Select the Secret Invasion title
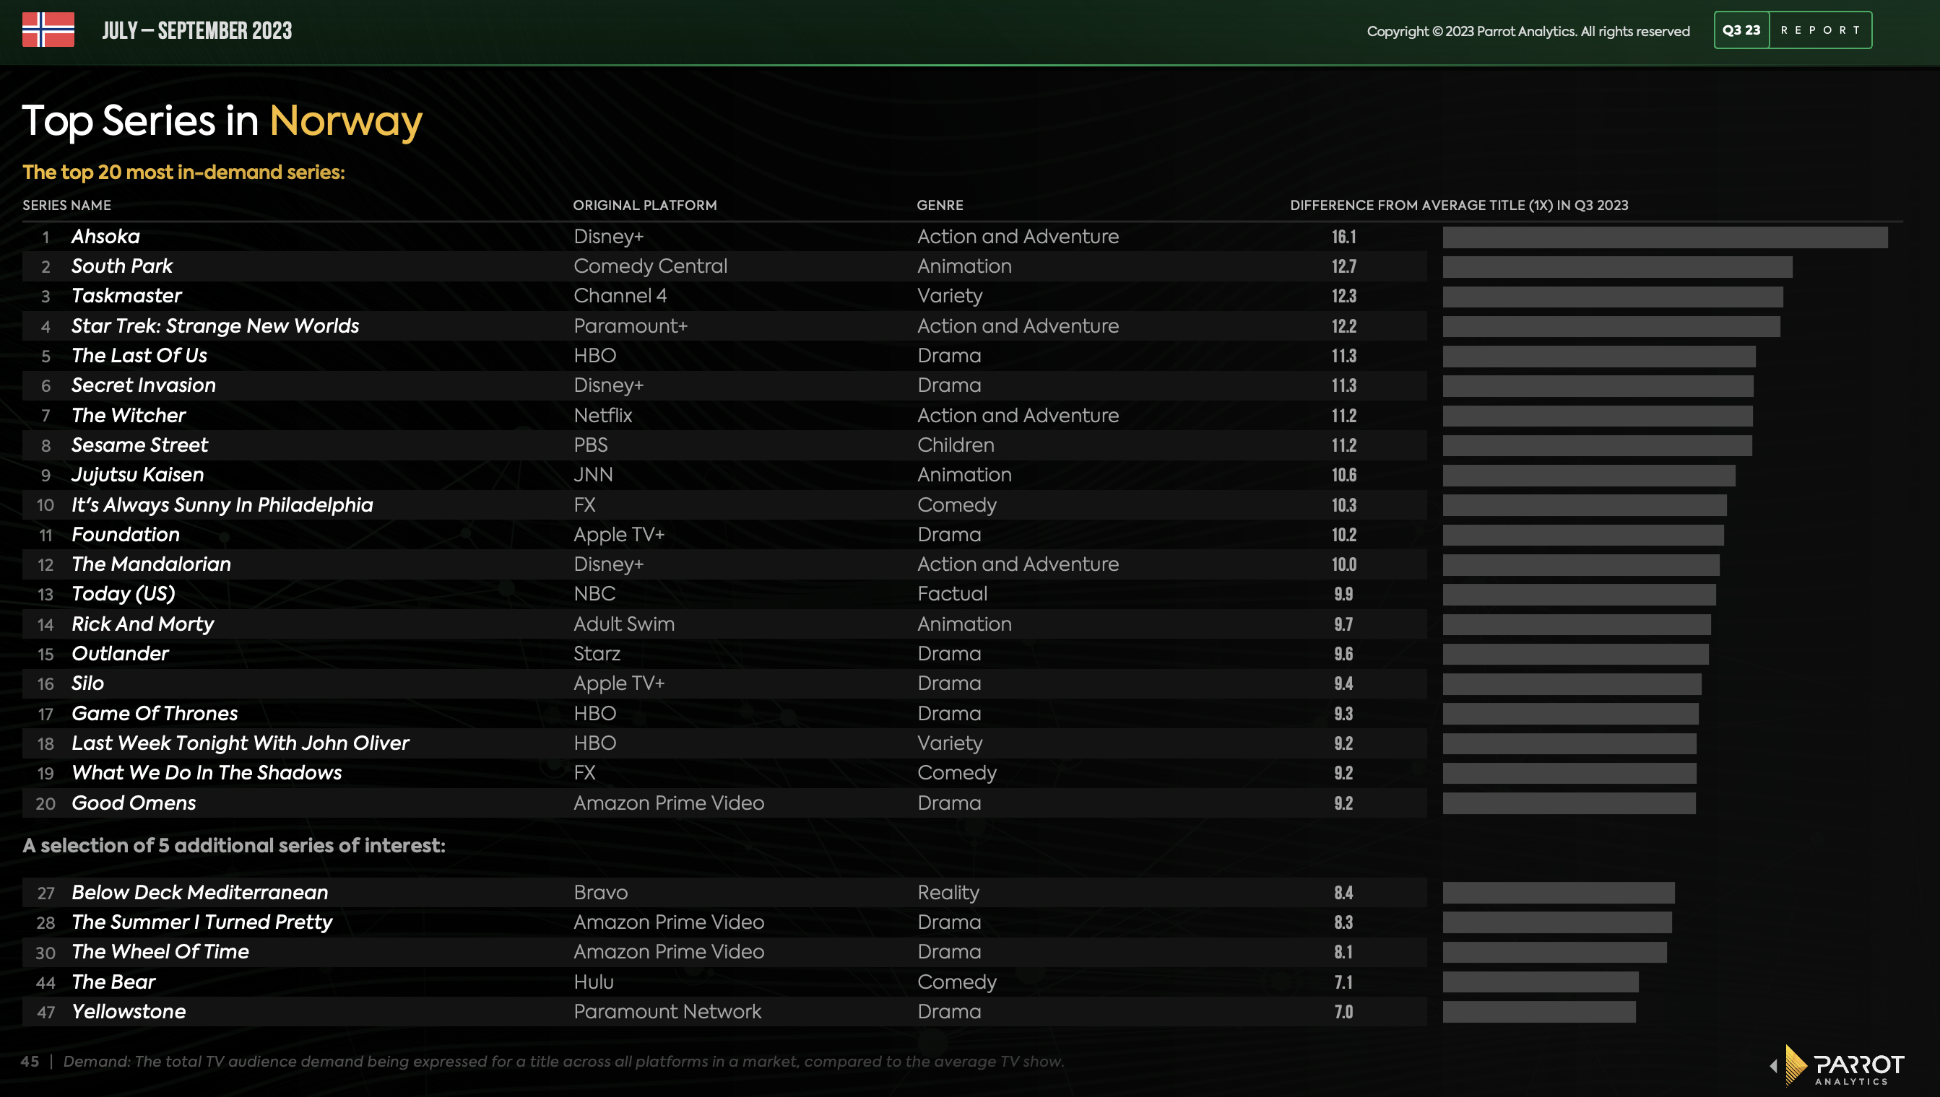This screenshot has height=1097, width=1940. click(143, 385)
